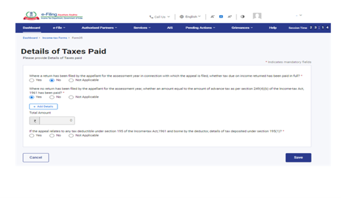Image resolution: width=341 pixels, height=198 pixels.
Task: Select Yes for tax due paid in full
Action: [32, 80]
